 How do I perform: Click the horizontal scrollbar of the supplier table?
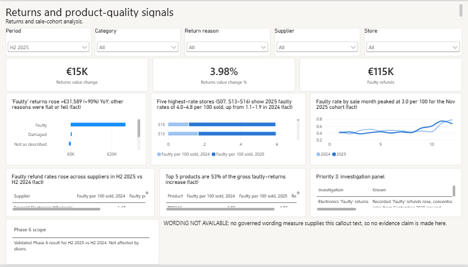(x=57, y=209)
